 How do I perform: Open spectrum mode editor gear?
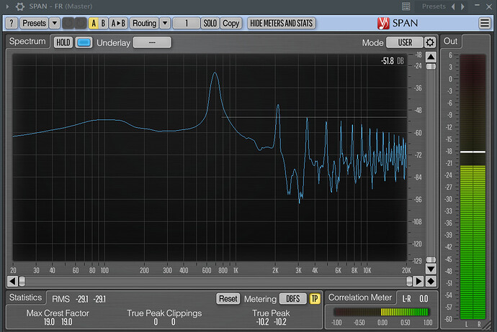coord(430,42)
